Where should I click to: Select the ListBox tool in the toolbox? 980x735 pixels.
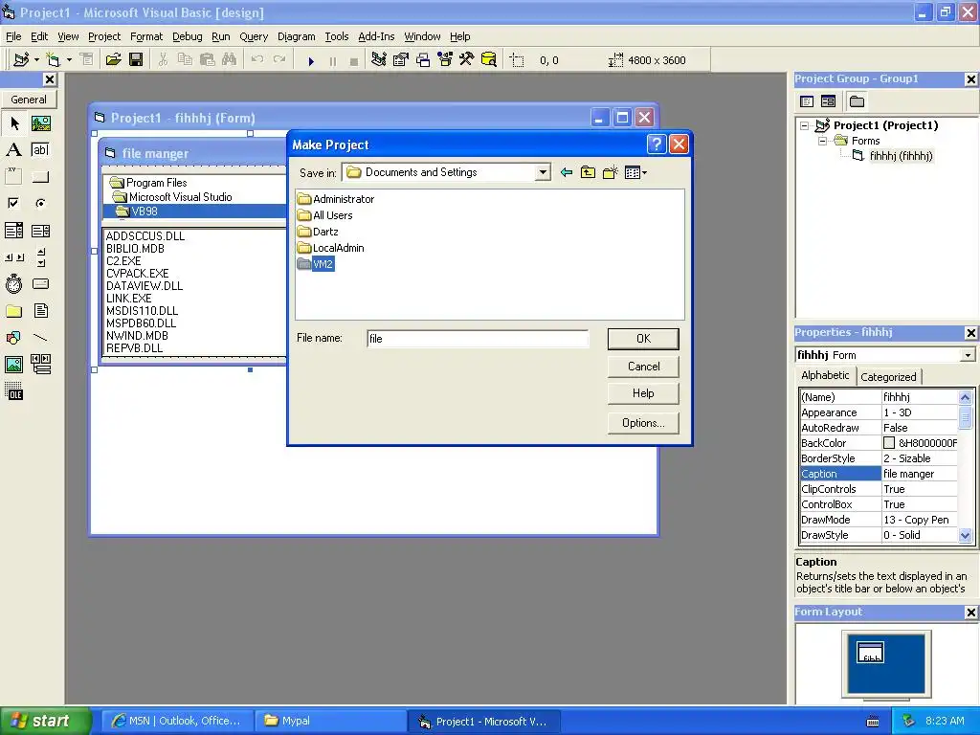(40, 231)
